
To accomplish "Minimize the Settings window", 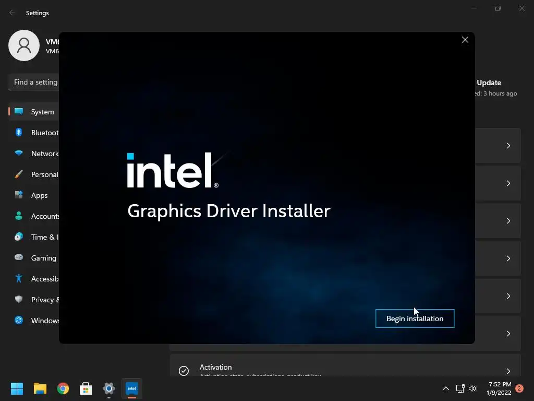I will 474,8.
